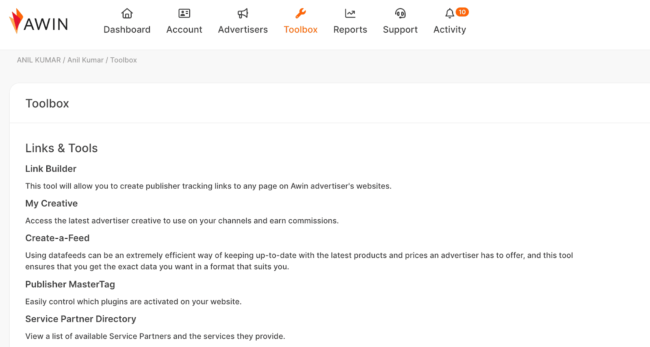
Task: Click the Support headset icon
Action: pos(400,13)
